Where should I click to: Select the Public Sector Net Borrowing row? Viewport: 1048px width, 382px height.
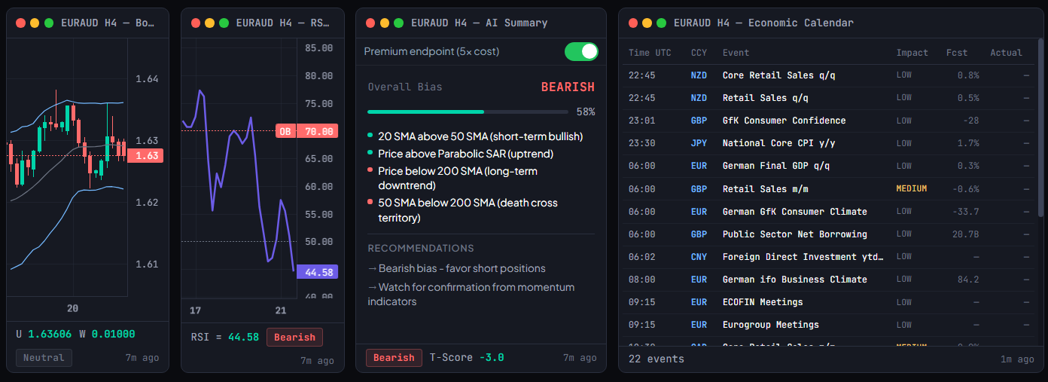click(830, 234)
